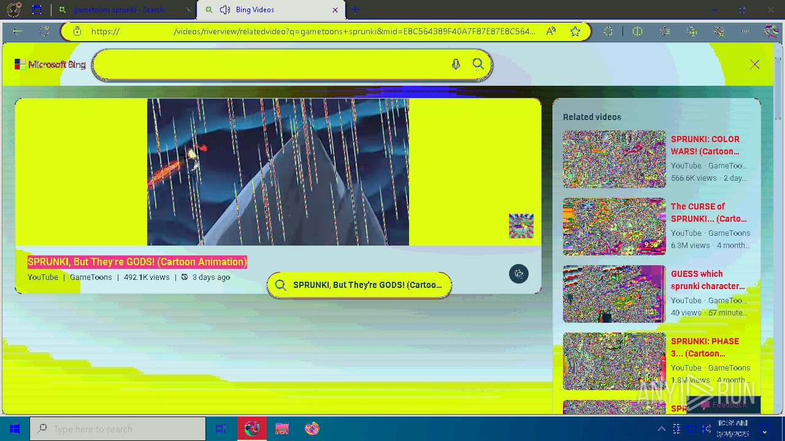The width and height of the screenshot is (785, 441).
Task: Click the address bar URL
Action: 313,31
